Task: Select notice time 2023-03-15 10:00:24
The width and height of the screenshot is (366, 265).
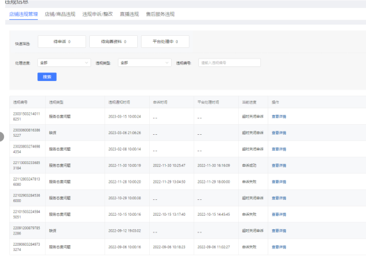Action: (124, 116)
